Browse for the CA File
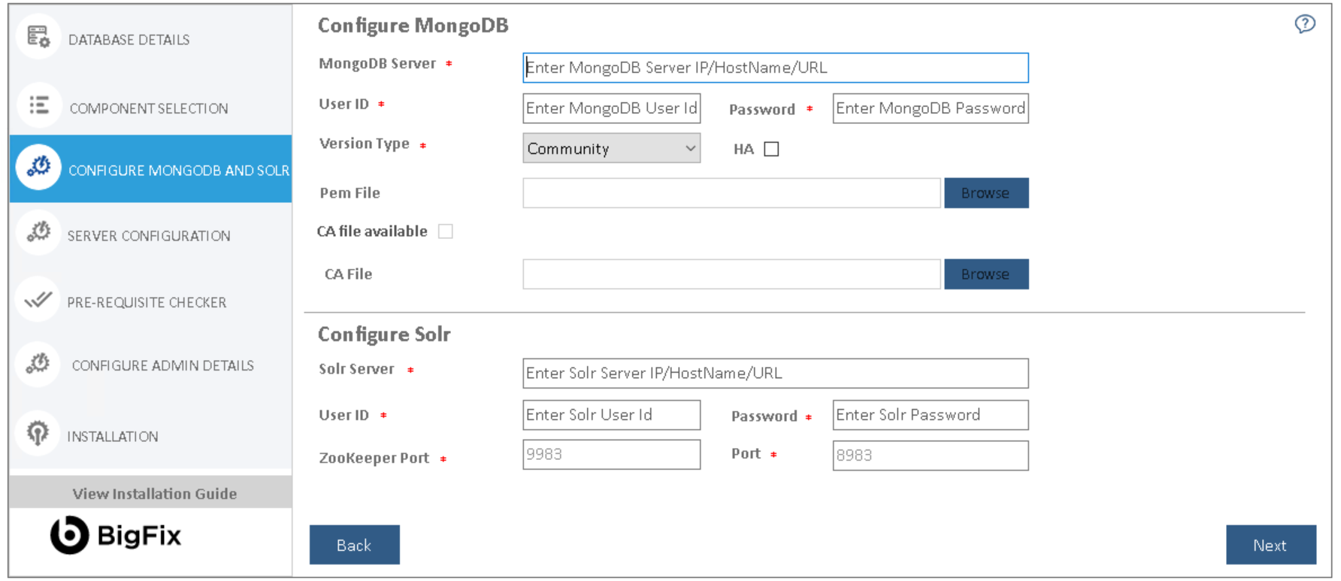Image resolution: width=1341 pixels, height=581 pixels. click(985, 274)
